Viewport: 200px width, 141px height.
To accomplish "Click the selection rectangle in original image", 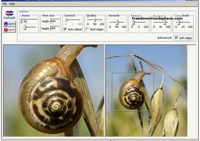I will [x=133, y=92].
